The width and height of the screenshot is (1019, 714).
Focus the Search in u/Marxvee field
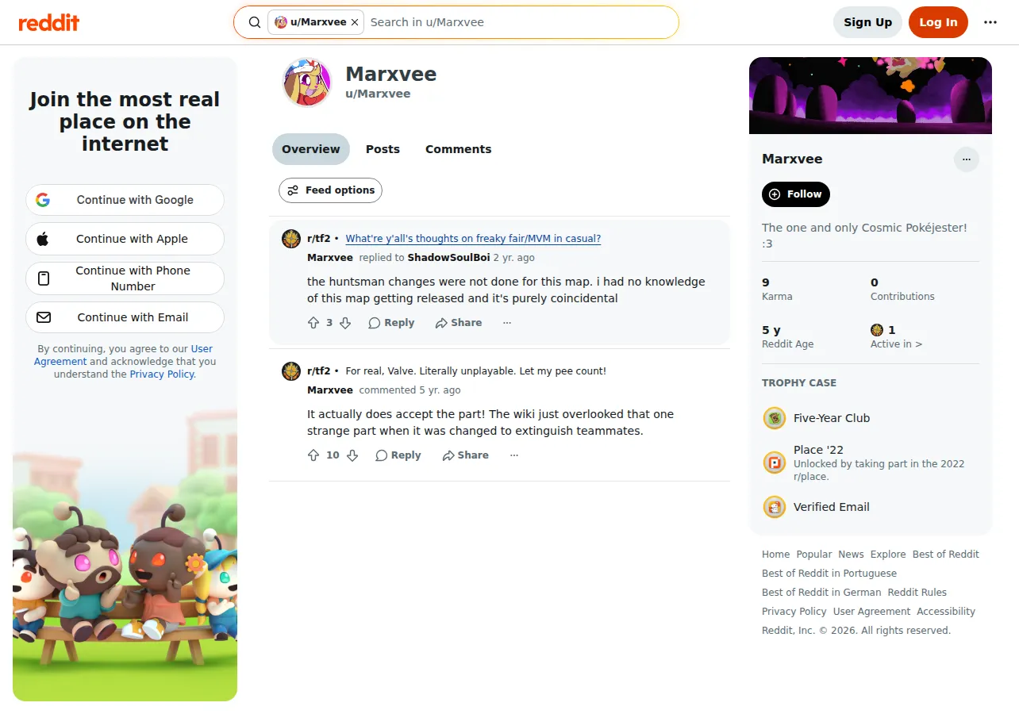(520, 22)
